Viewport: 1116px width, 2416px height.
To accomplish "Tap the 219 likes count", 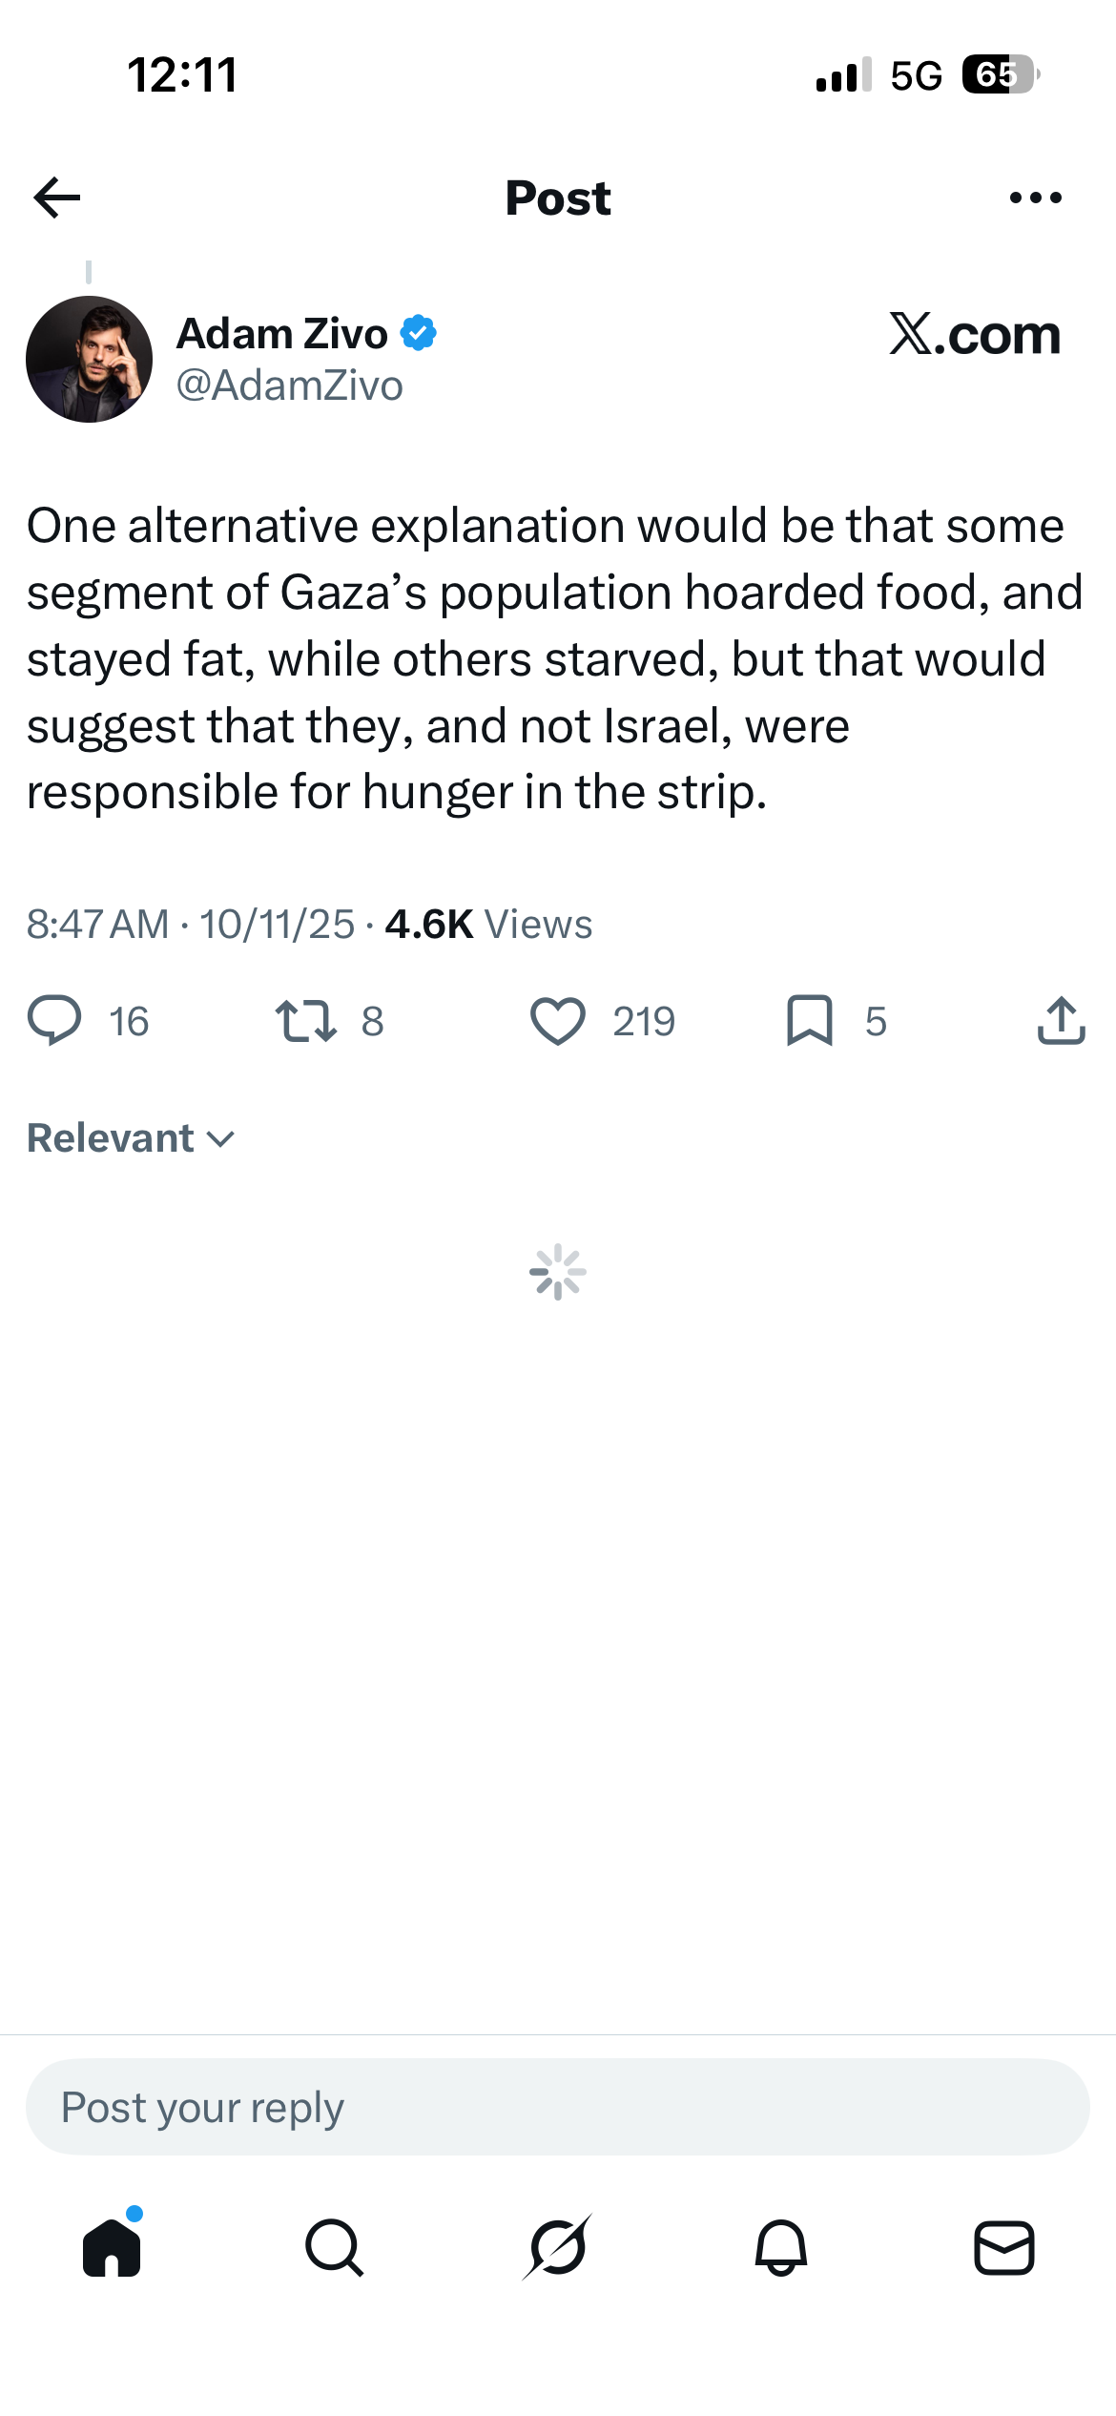I will click(x=644, y=1022).
